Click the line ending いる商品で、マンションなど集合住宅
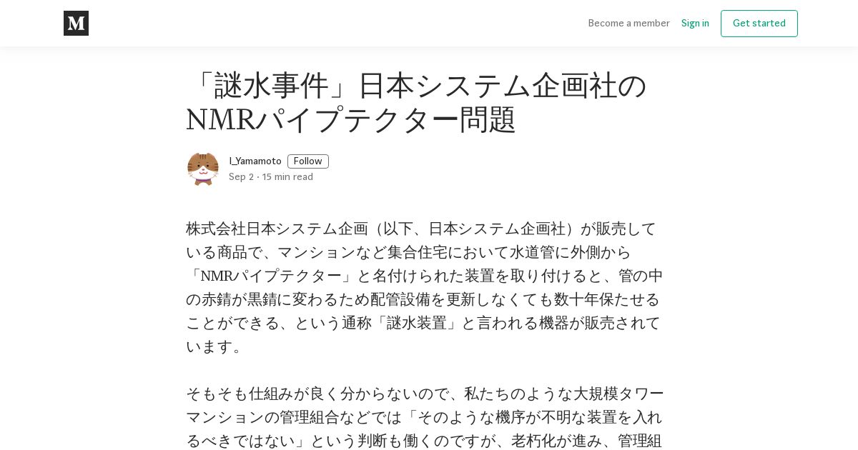Image resolution: width=858 pixels, height=450 pixels. tap(408, 252)
